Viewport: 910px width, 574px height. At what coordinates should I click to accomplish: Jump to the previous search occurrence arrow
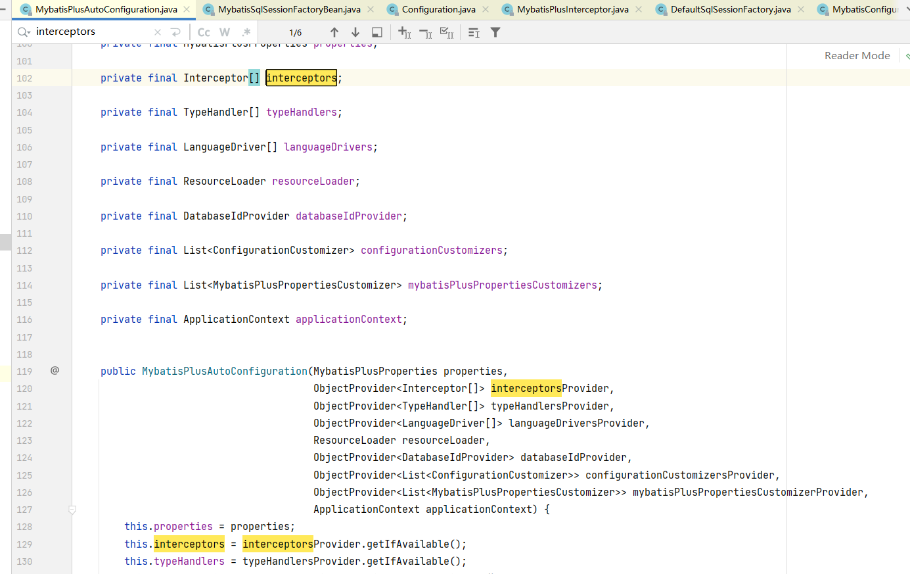(334, 32)
